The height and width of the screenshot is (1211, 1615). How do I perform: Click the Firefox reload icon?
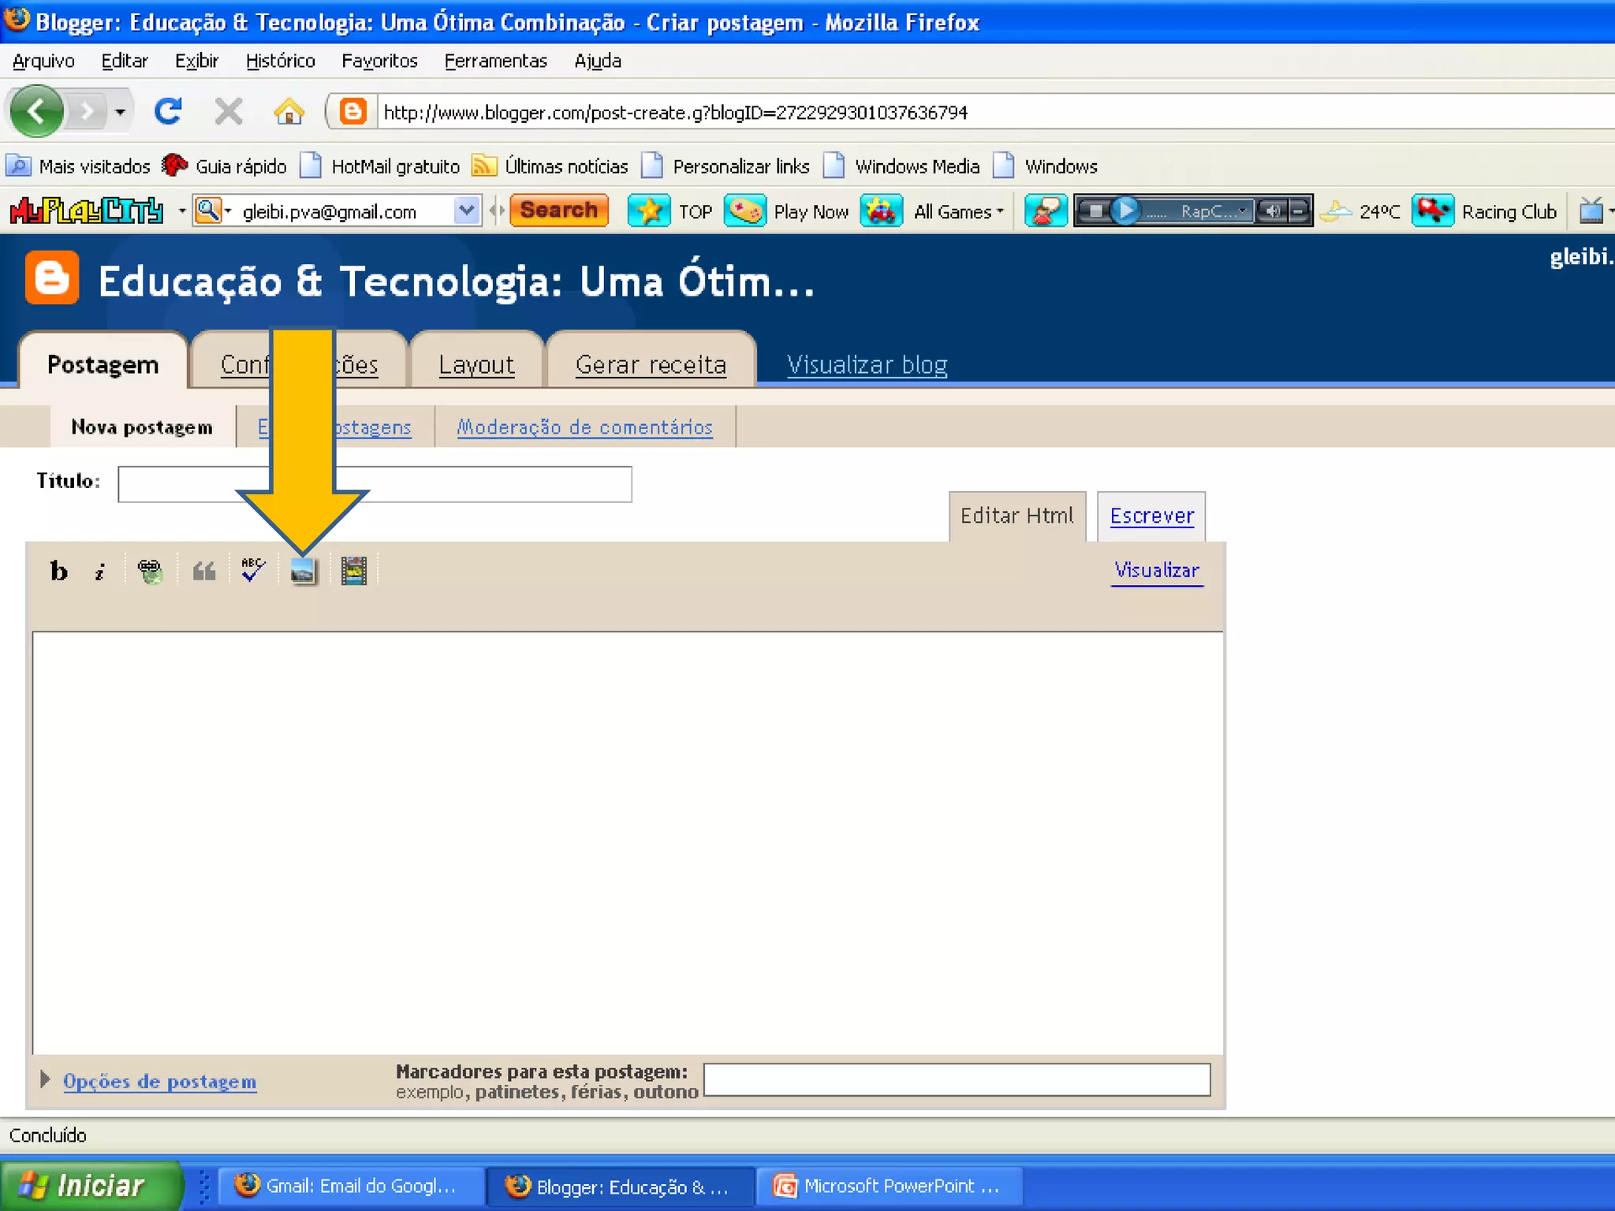[168, 111]
